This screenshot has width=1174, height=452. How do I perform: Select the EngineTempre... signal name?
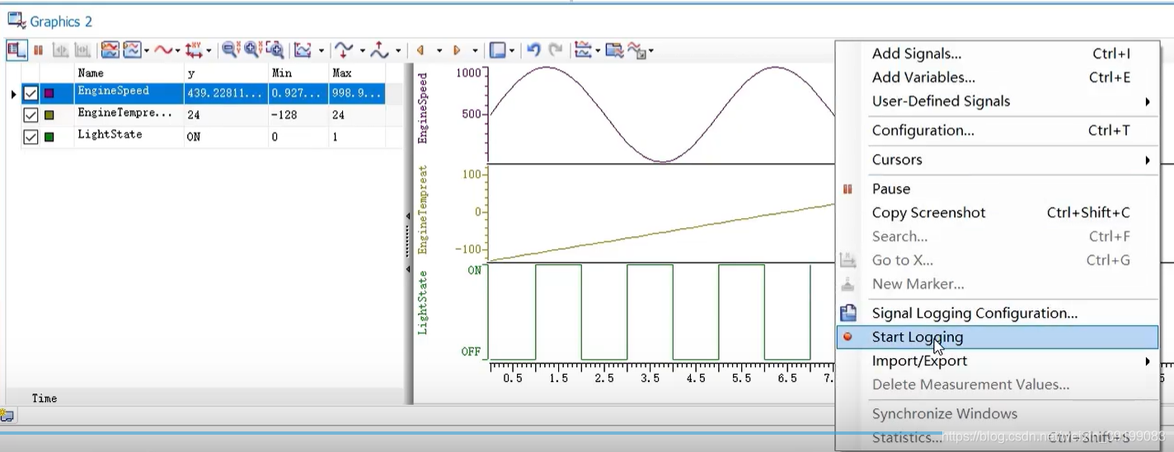pyautogui.click(x=125, y=113)
